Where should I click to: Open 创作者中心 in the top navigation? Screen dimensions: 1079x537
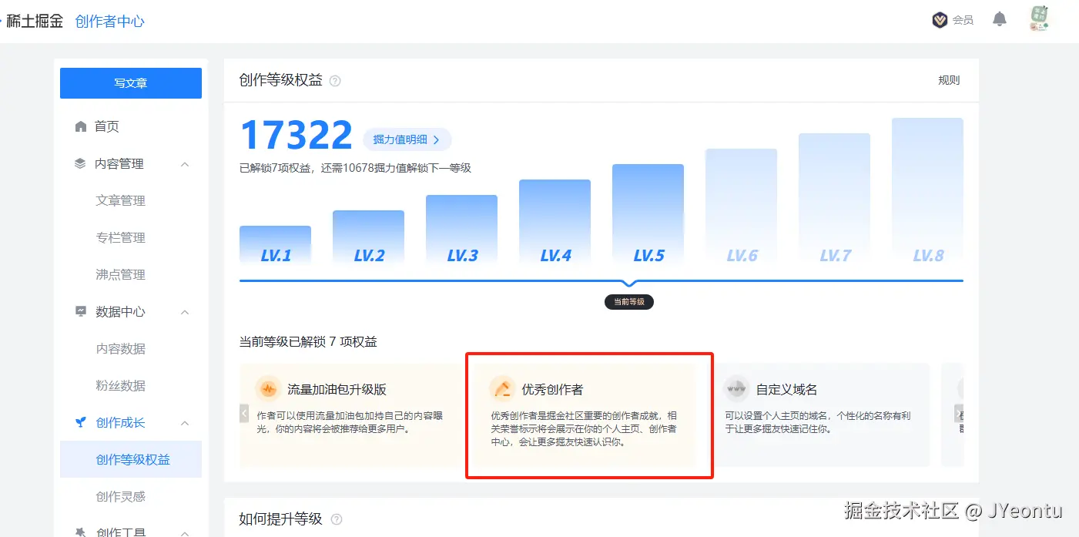tap(110, 22)
